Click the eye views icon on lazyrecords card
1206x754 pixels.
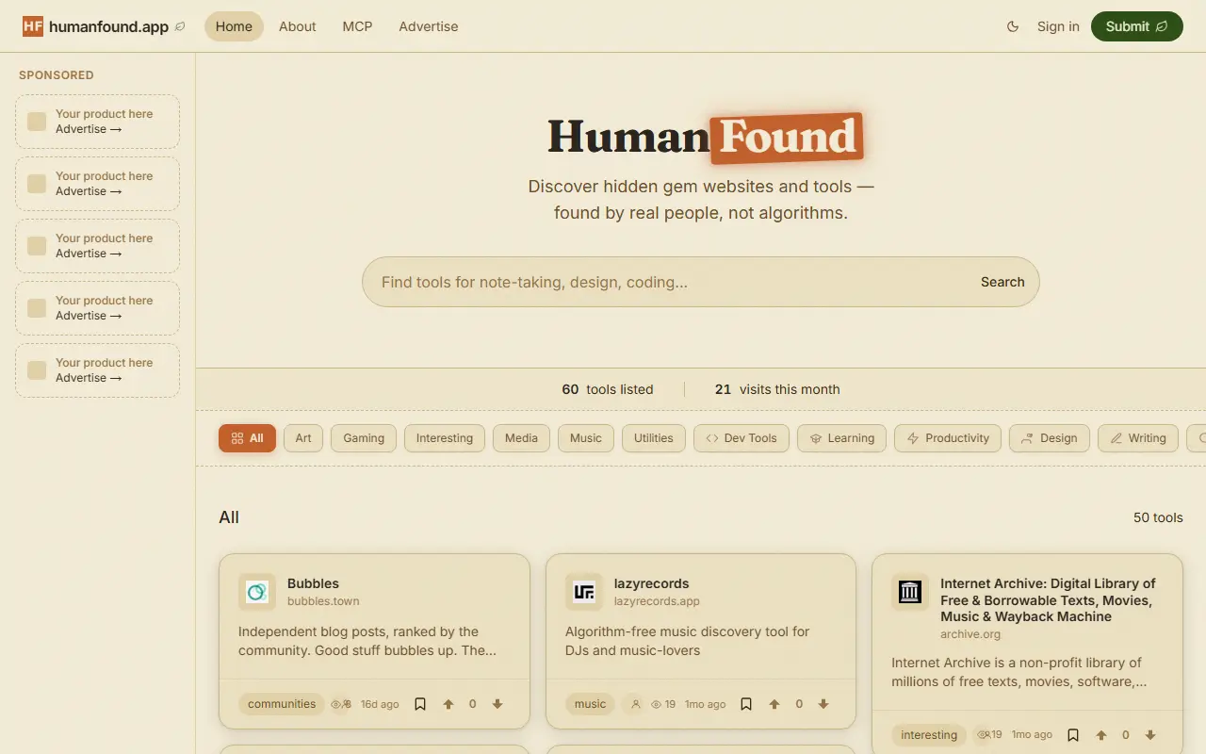pos(657,704)
